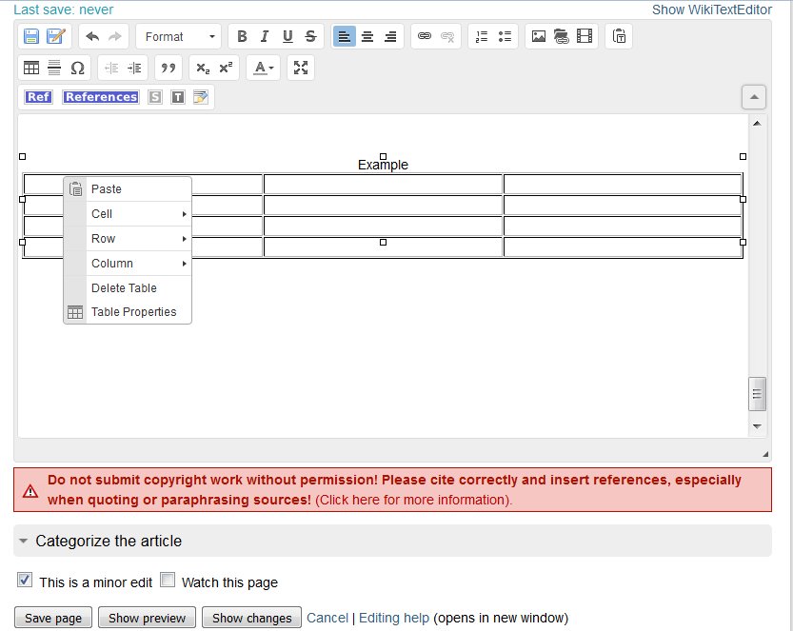Screen dimensions: 793x631
Task: Toggle Bold formatting
Action: click(x=242, y=36)
